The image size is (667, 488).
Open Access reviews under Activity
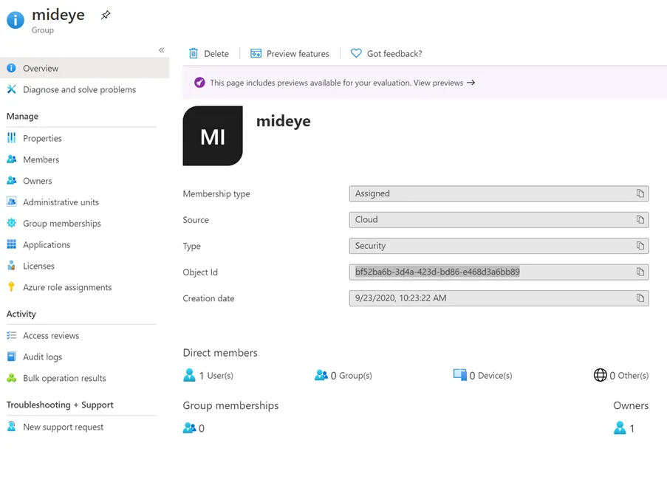50,335
